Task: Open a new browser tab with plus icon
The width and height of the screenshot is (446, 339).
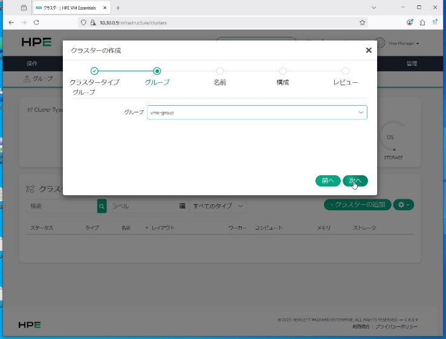Action: (x=118, y=8)
